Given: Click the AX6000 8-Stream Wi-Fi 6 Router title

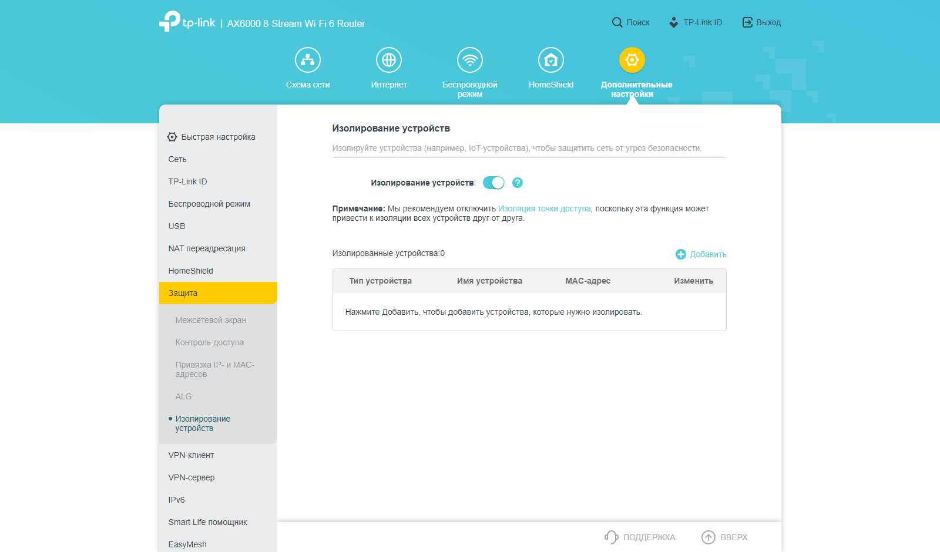Looking at the screenshot, I should tap(296, 23).
